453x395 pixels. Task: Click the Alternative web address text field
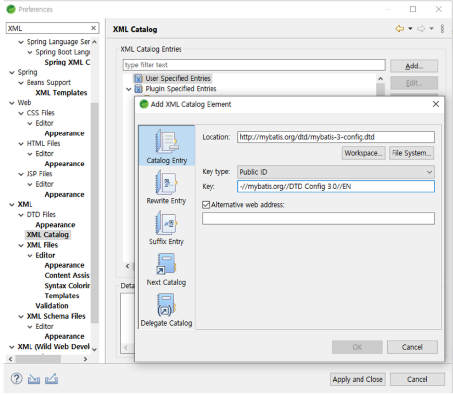318,219
